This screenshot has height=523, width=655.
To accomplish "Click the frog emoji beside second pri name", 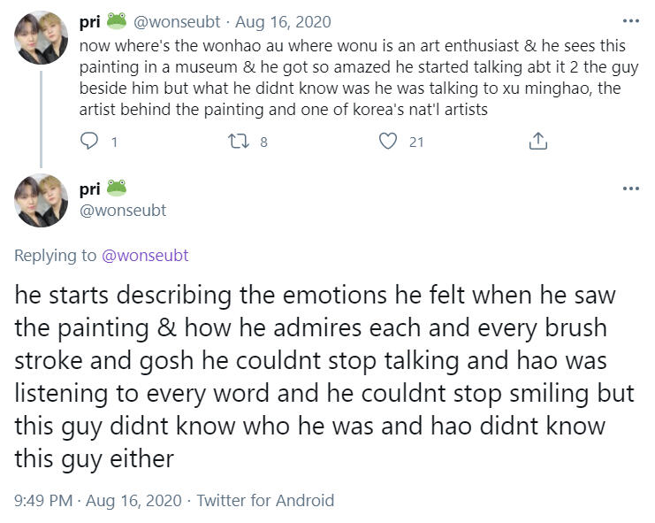I will pyautogui.click(x=117, y=188).
